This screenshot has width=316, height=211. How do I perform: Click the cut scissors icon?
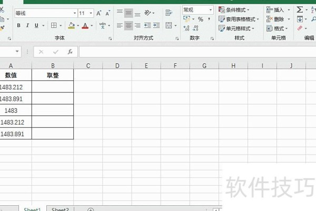tap(2, 9)
